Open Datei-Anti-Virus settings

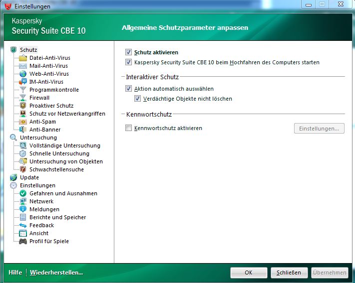[50, 58]
